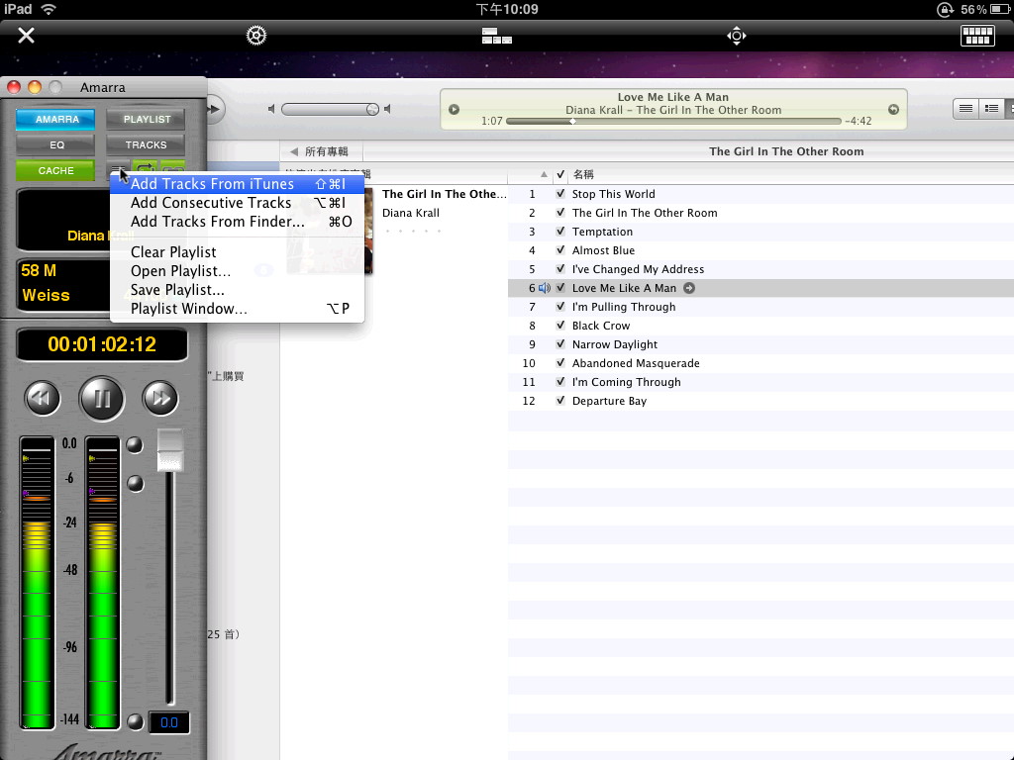Uncheck the Temptation track checkbox
This screenshot has height=760, width=1014.
(x=560, y=232)
